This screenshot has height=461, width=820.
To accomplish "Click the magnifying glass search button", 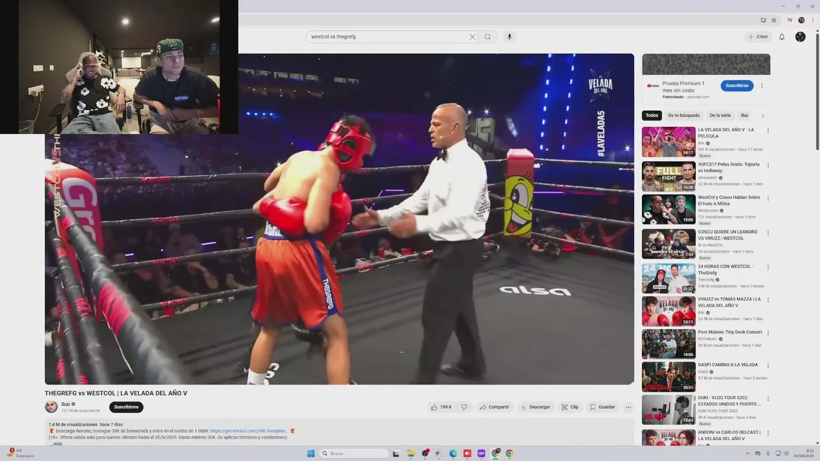I will (x=488, y=36).
